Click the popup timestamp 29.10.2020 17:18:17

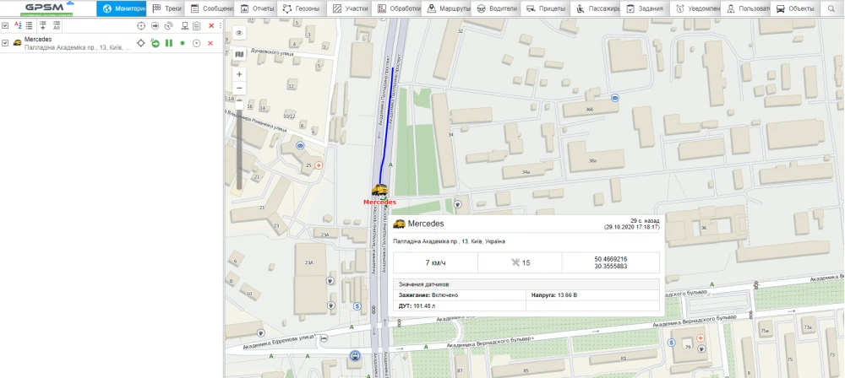631,227
